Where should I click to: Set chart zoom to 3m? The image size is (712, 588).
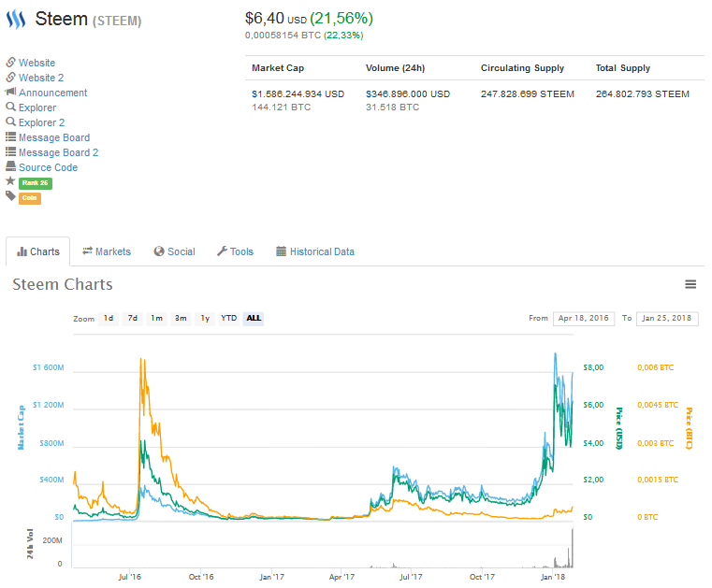181,319
